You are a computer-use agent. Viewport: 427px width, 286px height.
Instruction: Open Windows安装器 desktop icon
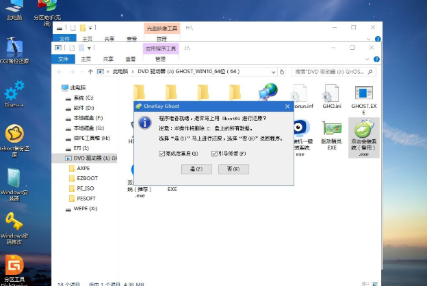[x=14, y=185]
